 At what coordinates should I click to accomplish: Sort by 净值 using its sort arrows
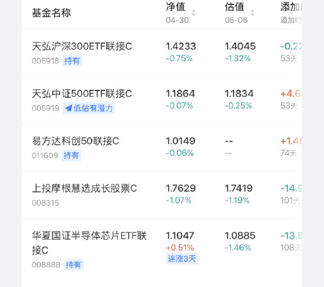[x=194, y=13]
